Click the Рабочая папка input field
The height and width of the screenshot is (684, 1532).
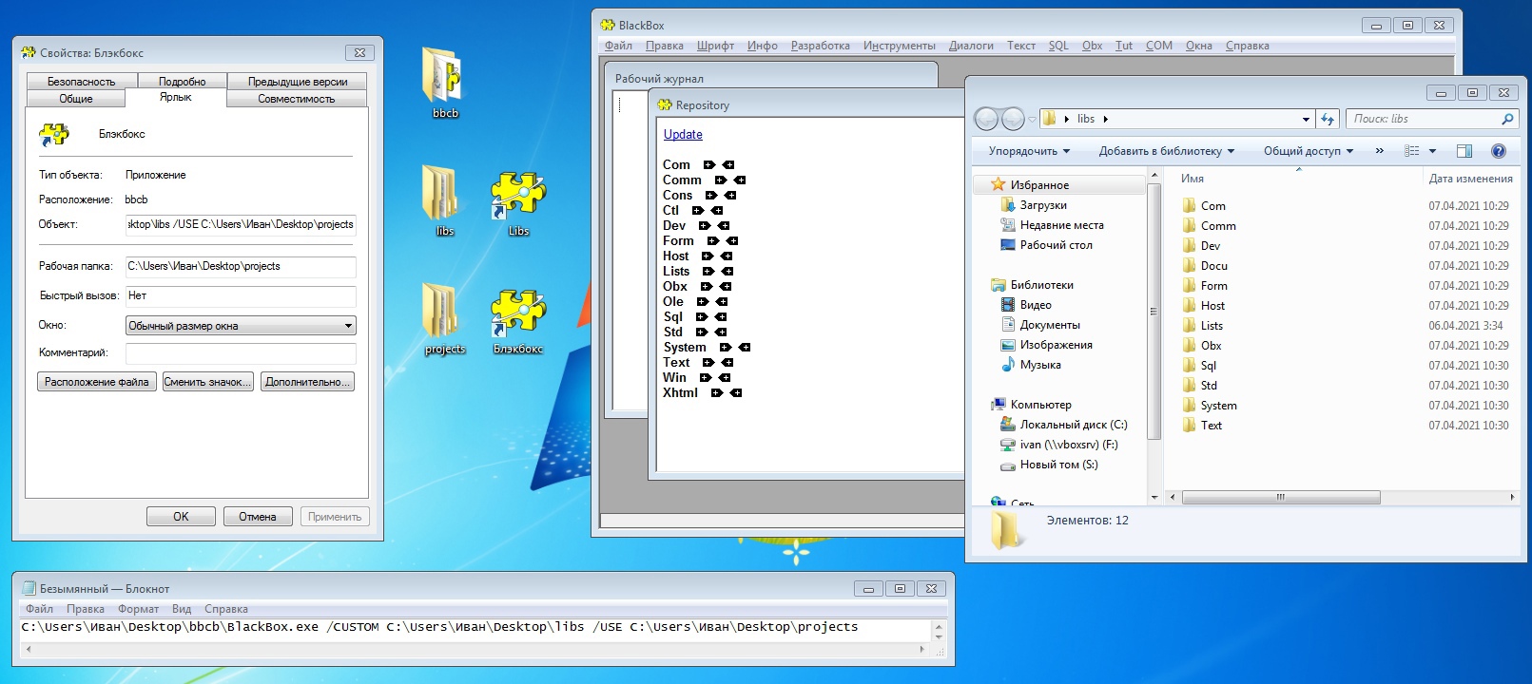[x=241, y=267]
